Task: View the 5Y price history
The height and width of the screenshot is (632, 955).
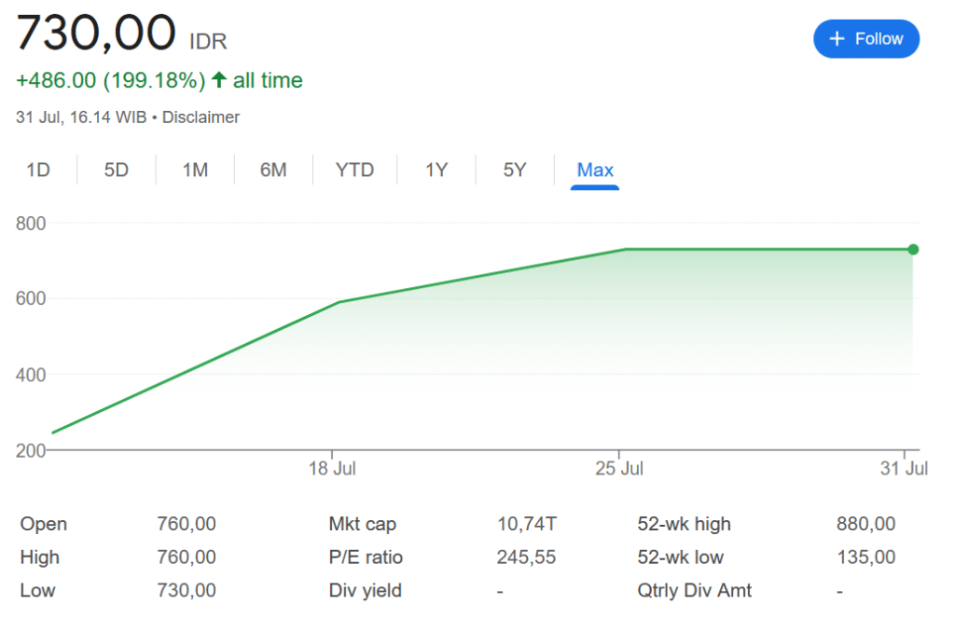Action: point(515,170)
